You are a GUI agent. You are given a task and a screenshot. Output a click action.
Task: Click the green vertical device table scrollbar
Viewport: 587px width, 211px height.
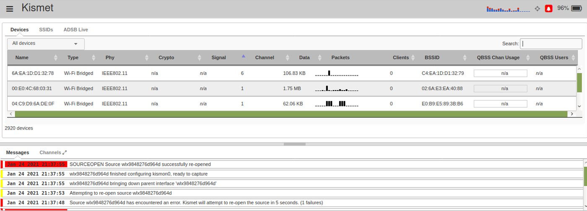point(579,83)
